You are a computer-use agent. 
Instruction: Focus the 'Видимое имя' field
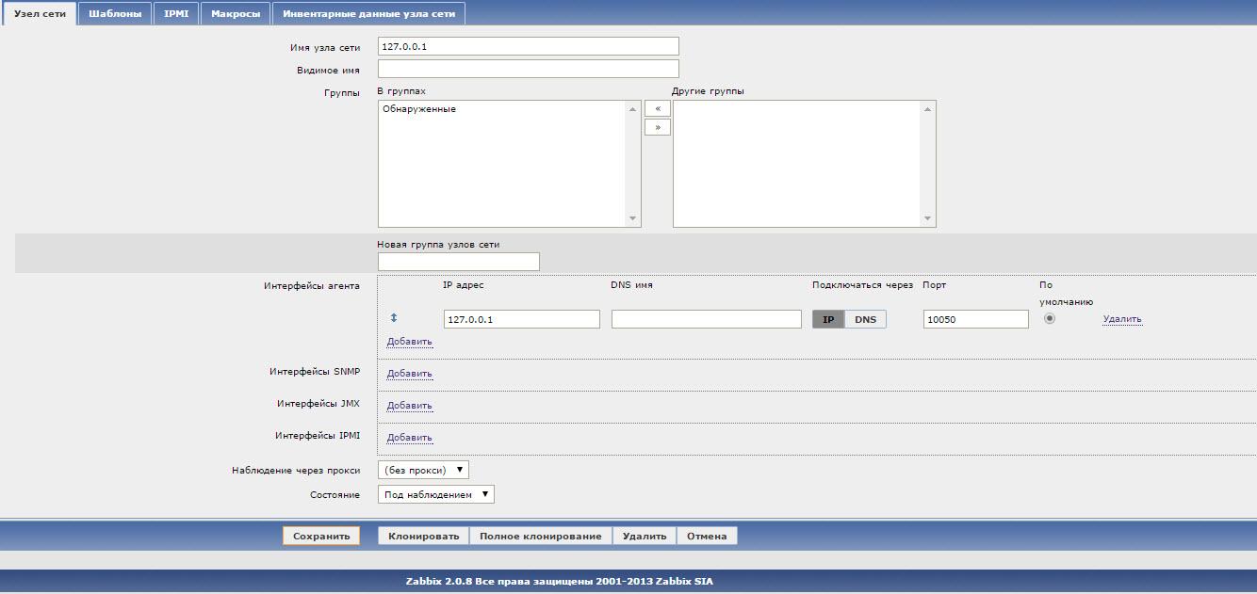click(529, 69)
